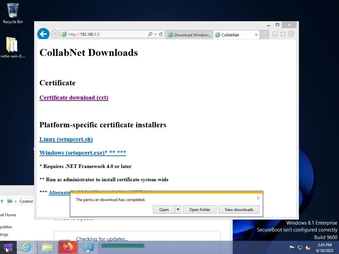Screen dimensions: 339x254
Task: Click the Certificate download (crt) link
Action: point(74,98)
